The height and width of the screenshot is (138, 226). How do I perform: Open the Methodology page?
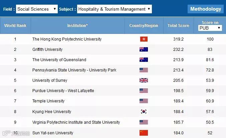[206, 9]
